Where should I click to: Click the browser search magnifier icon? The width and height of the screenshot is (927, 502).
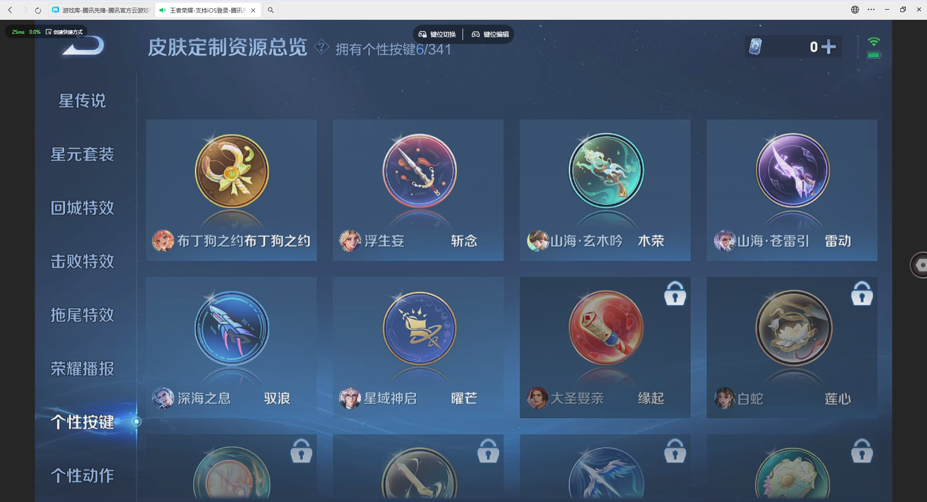click(271, 10)
